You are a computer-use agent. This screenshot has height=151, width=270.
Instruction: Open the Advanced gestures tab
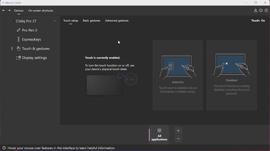117,21
